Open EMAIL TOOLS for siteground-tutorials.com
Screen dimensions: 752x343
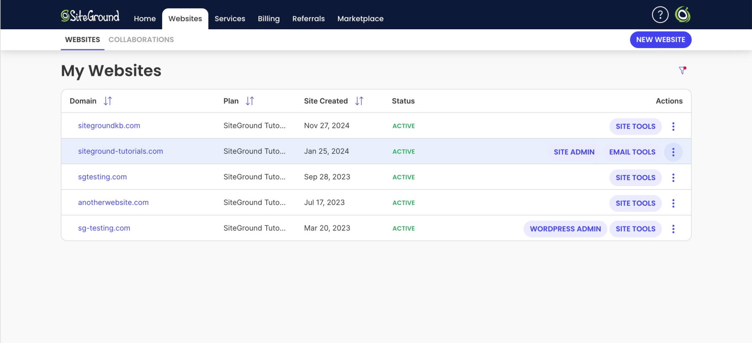(x=632, y=152)
